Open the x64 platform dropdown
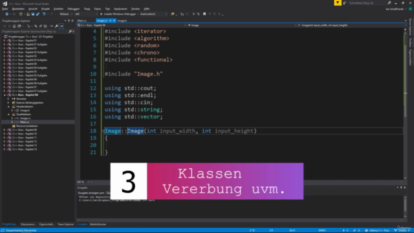Viewport: 414px width, 233px height. (x=86, y=14)
